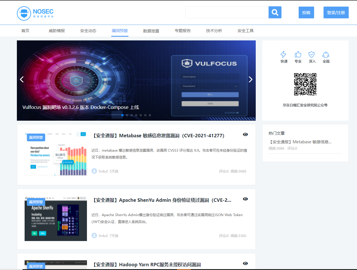Click 评论:0 on ShenYu article

pos(224,236)
